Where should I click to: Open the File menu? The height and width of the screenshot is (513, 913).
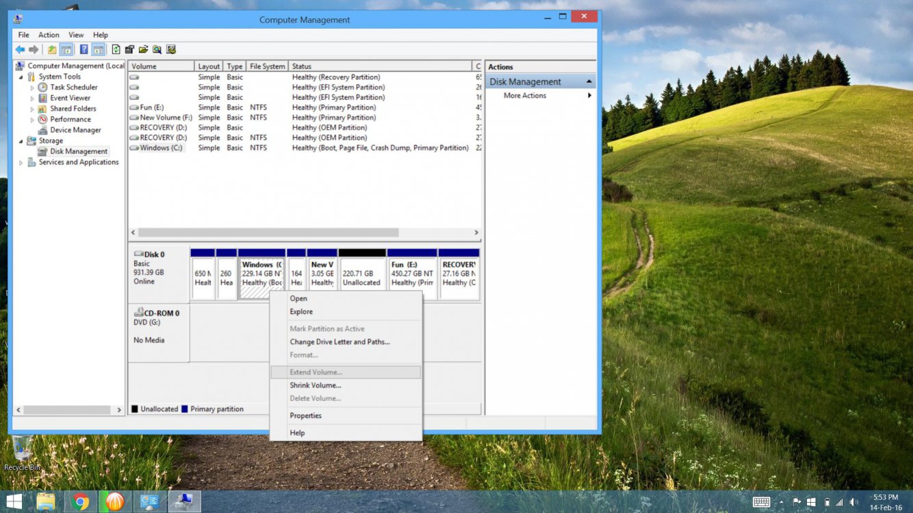[x=23, y=35]
